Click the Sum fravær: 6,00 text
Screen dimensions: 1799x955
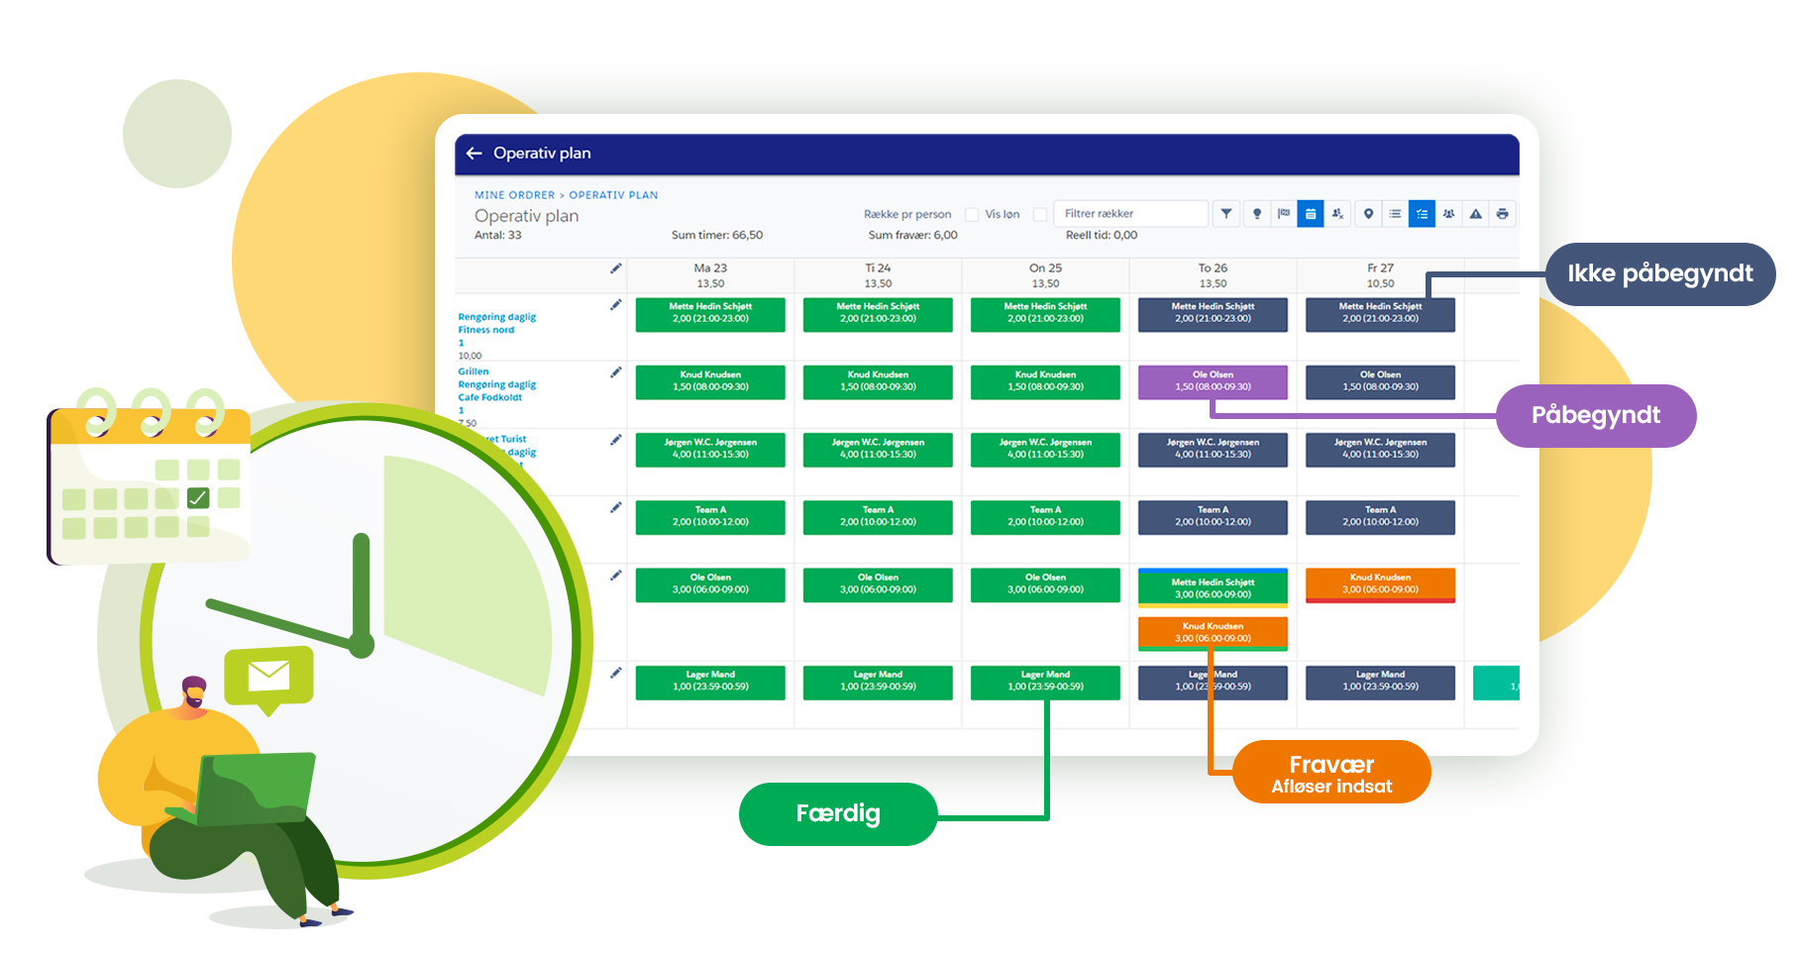(912, 236)
